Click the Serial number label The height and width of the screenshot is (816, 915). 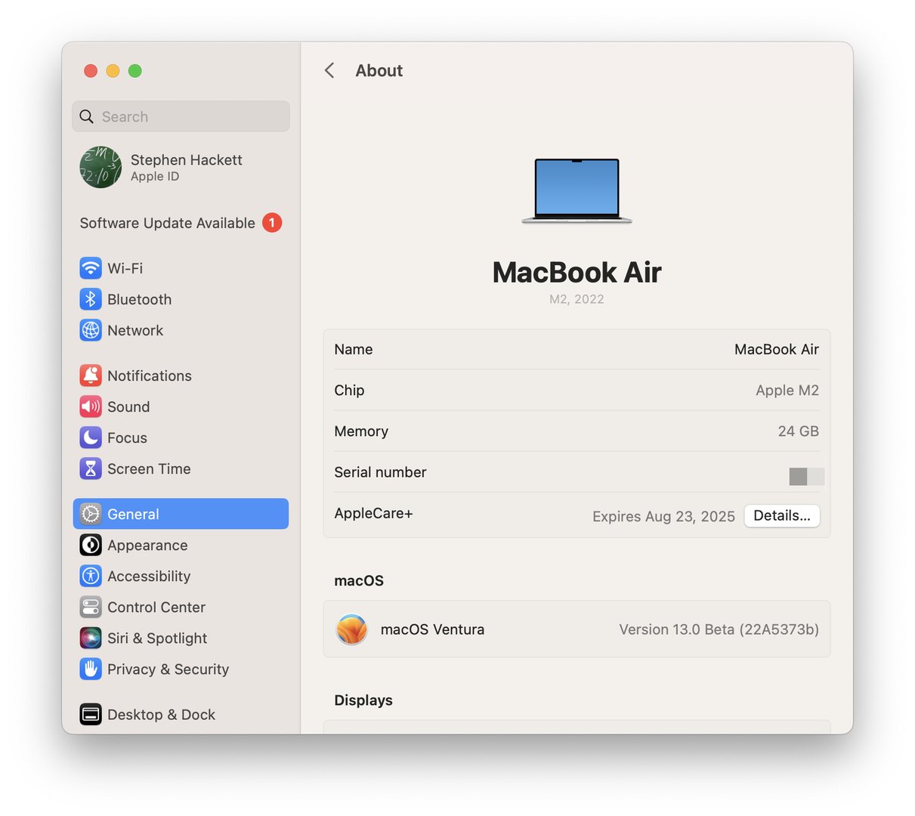[380, 472]
